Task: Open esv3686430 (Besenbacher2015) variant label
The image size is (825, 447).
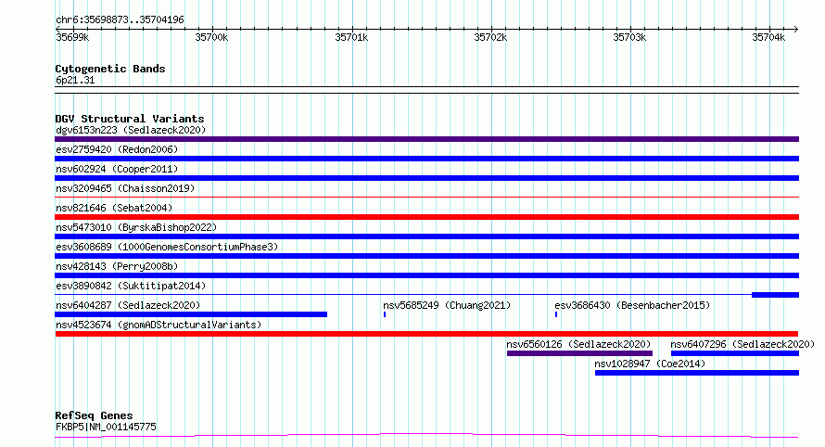Action: coord(632,305)
